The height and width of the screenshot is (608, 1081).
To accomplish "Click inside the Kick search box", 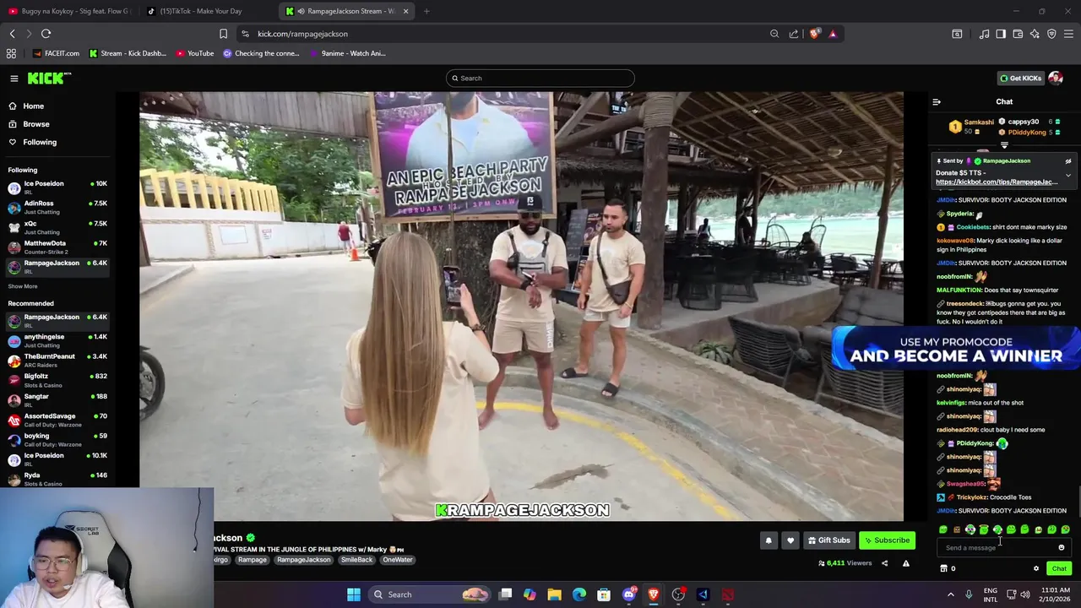I will tap(540, 78).
